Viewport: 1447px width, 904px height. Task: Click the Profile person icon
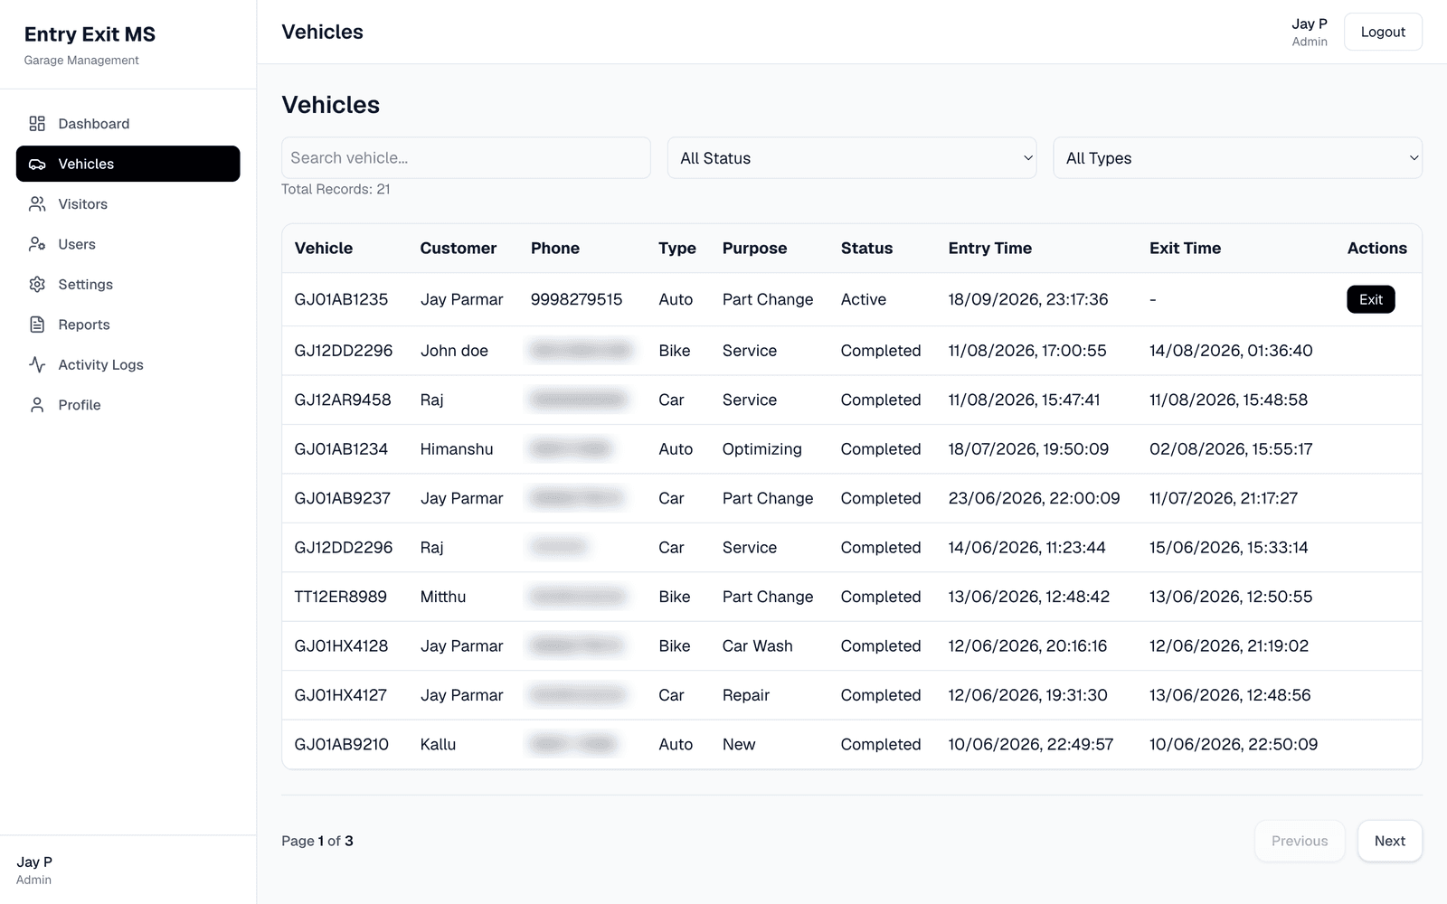pos(37,405)
